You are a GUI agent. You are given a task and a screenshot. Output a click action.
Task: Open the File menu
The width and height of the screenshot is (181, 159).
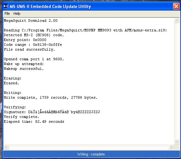pyautogui.click(x=7, y=13)
